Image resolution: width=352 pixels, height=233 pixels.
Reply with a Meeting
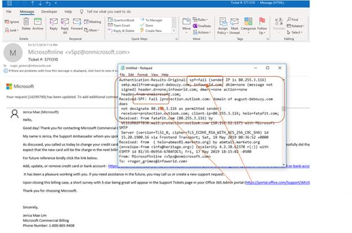(93, 22)
